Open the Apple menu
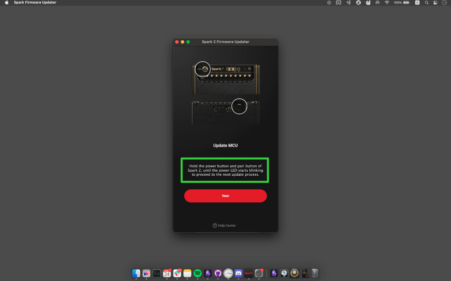Image resolution: width=451 pixels, height=281 pixels. pyautogui.click(x=7, y=3)
